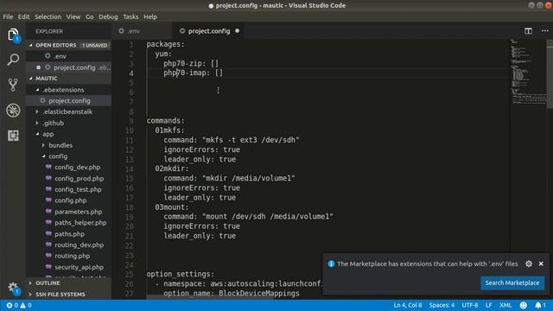Open notifications bell in status bar

coord(540,305)
